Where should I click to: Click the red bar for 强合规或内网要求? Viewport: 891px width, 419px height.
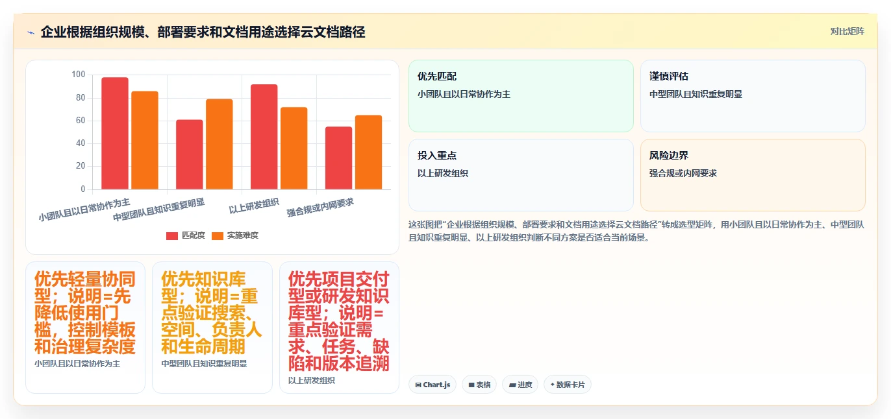[339, 158]
